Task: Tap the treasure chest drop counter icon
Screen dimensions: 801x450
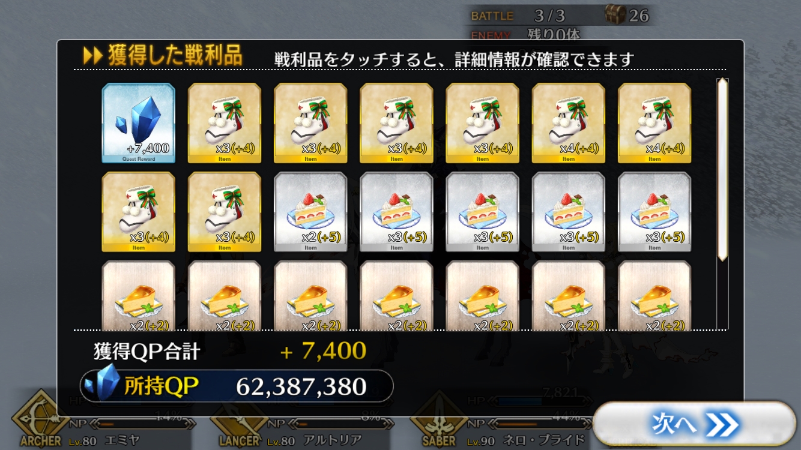Action: click(615, 14)
